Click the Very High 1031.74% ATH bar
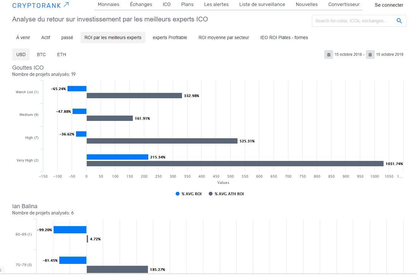The width and height of the screenshot is (417, 279). click(235, 164)
